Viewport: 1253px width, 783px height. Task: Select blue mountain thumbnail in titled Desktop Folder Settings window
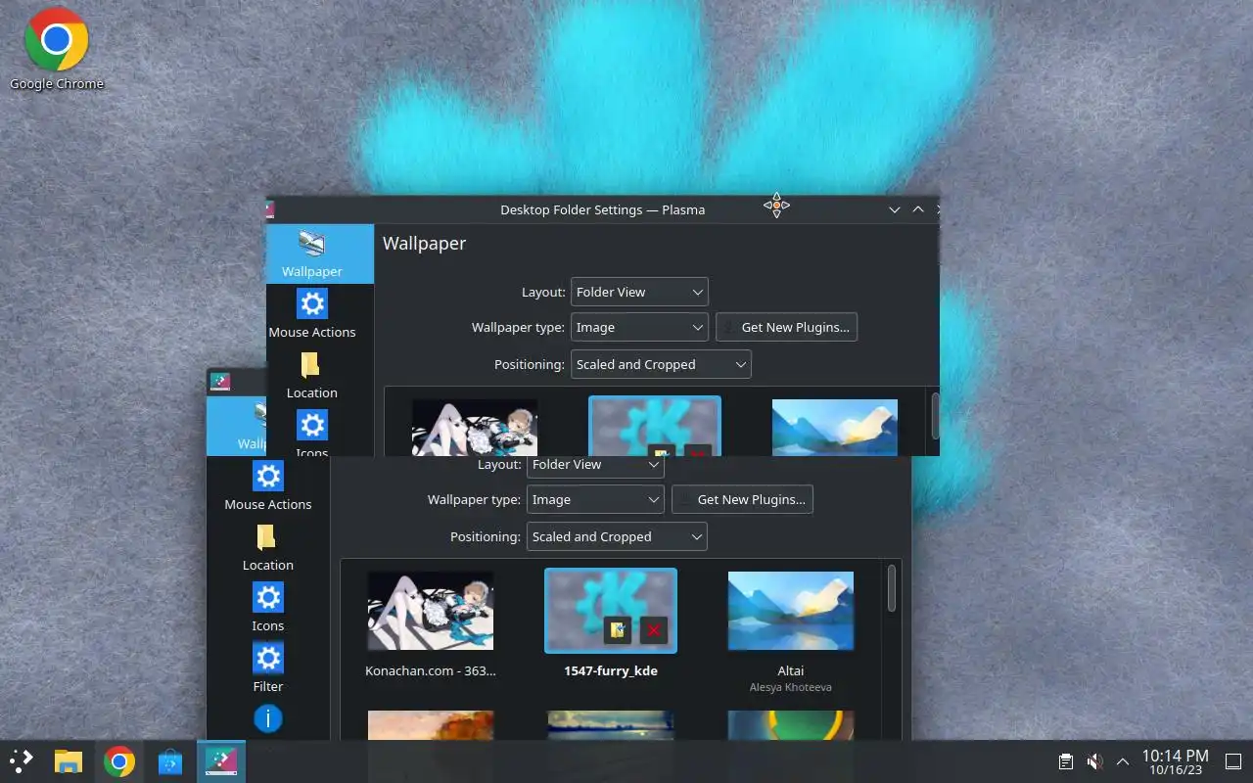click(x=835, y=427)
